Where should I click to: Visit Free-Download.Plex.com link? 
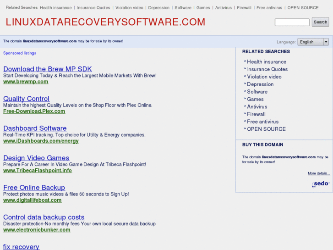click(34, 111)
